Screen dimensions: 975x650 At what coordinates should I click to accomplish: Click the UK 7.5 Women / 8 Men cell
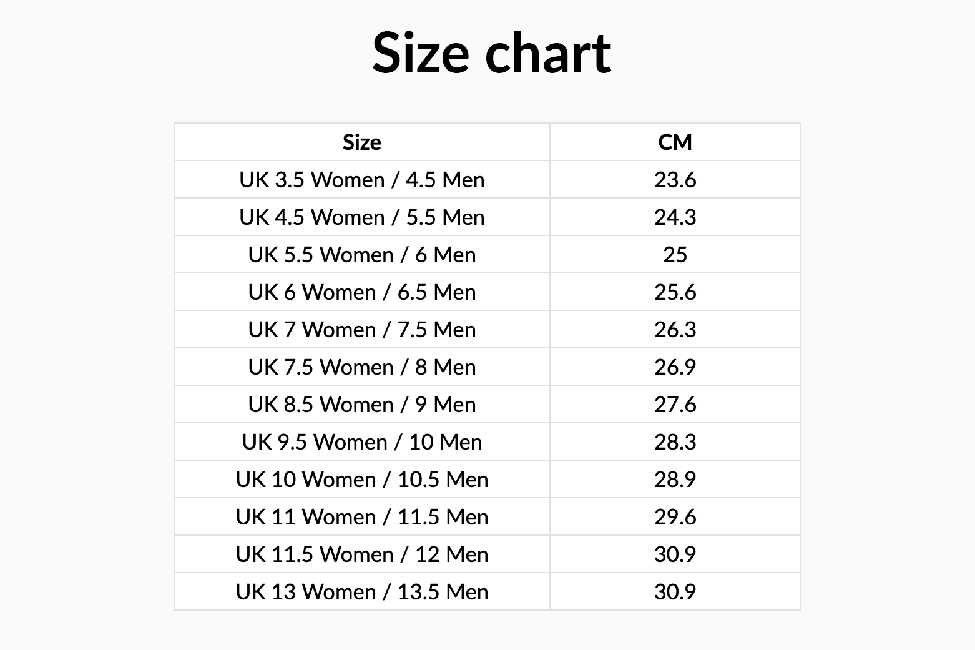pos(361,367)
